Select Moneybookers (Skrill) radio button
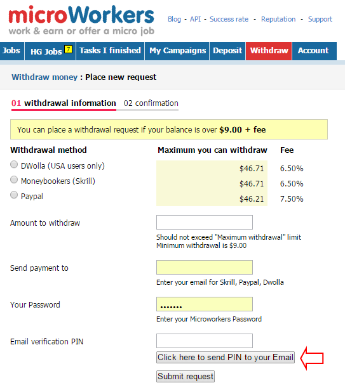The height and width of the screenshot is (390, 345). (14, 179)
